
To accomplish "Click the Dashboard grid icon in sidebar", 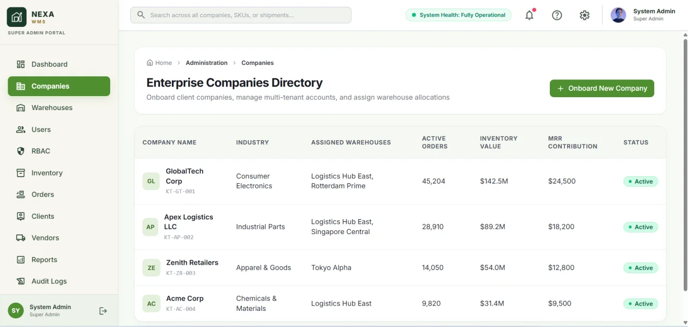I will pyautogui.click(x=21, y=64).
